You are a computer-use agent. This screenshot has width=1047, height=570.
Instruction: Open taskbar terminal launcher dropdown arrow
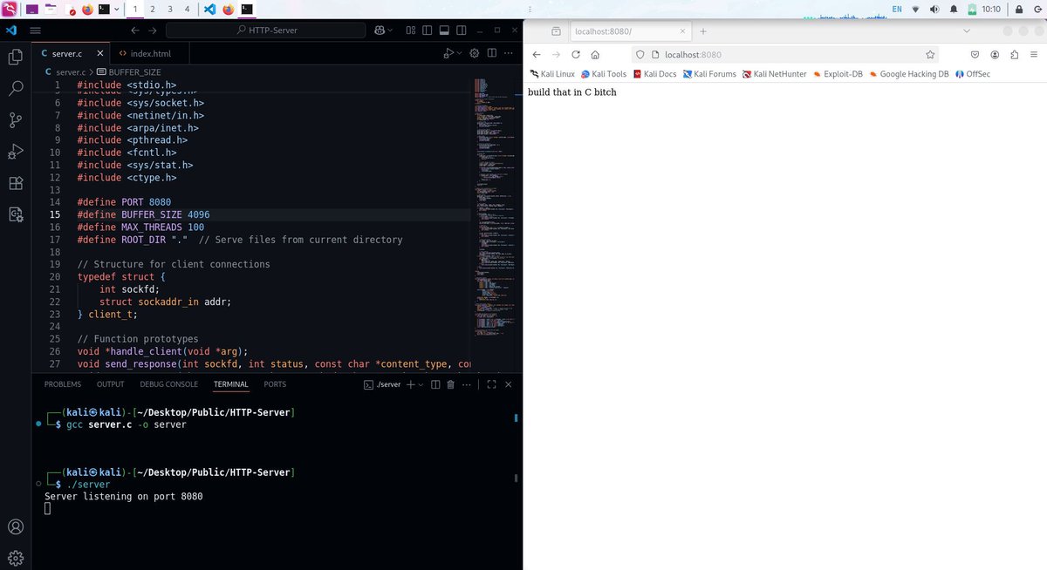click(116, 9)
